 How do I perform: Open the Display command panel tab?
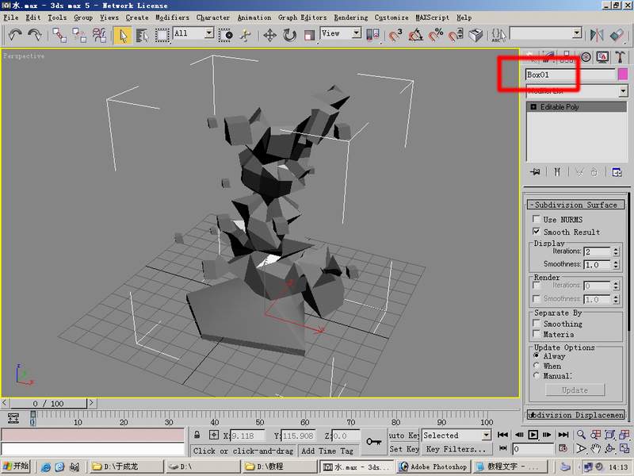pyautogui.click(x=602, y=56)
